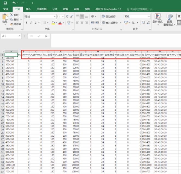
Task: Open the 公式 ribbon tab
Action: [55, 9]
